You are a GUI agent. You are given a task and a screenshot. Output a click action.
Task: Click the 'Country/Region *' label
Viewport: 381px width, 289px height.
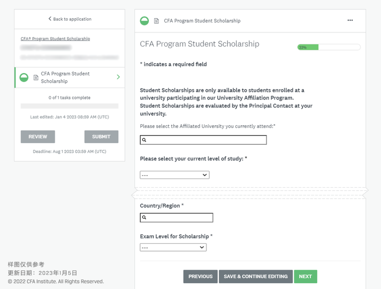click(x=162, y=206)
